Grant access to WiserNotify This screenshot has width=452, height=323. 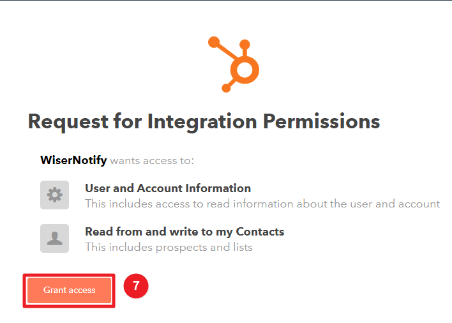tap(69, 290)
